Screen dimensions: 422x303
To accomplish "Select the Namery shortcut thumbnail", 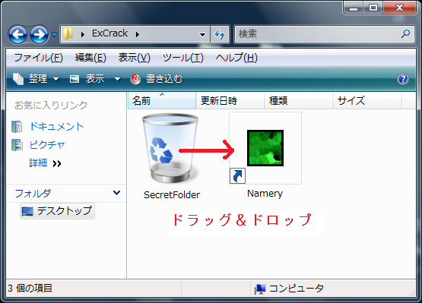I will coord(265,148).
